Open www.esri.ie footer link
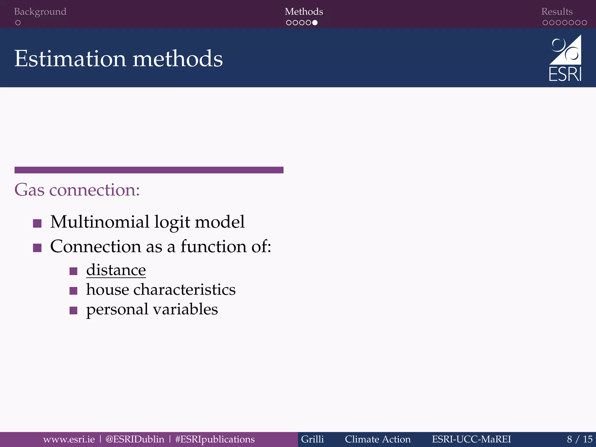 [x=69, y=439]
